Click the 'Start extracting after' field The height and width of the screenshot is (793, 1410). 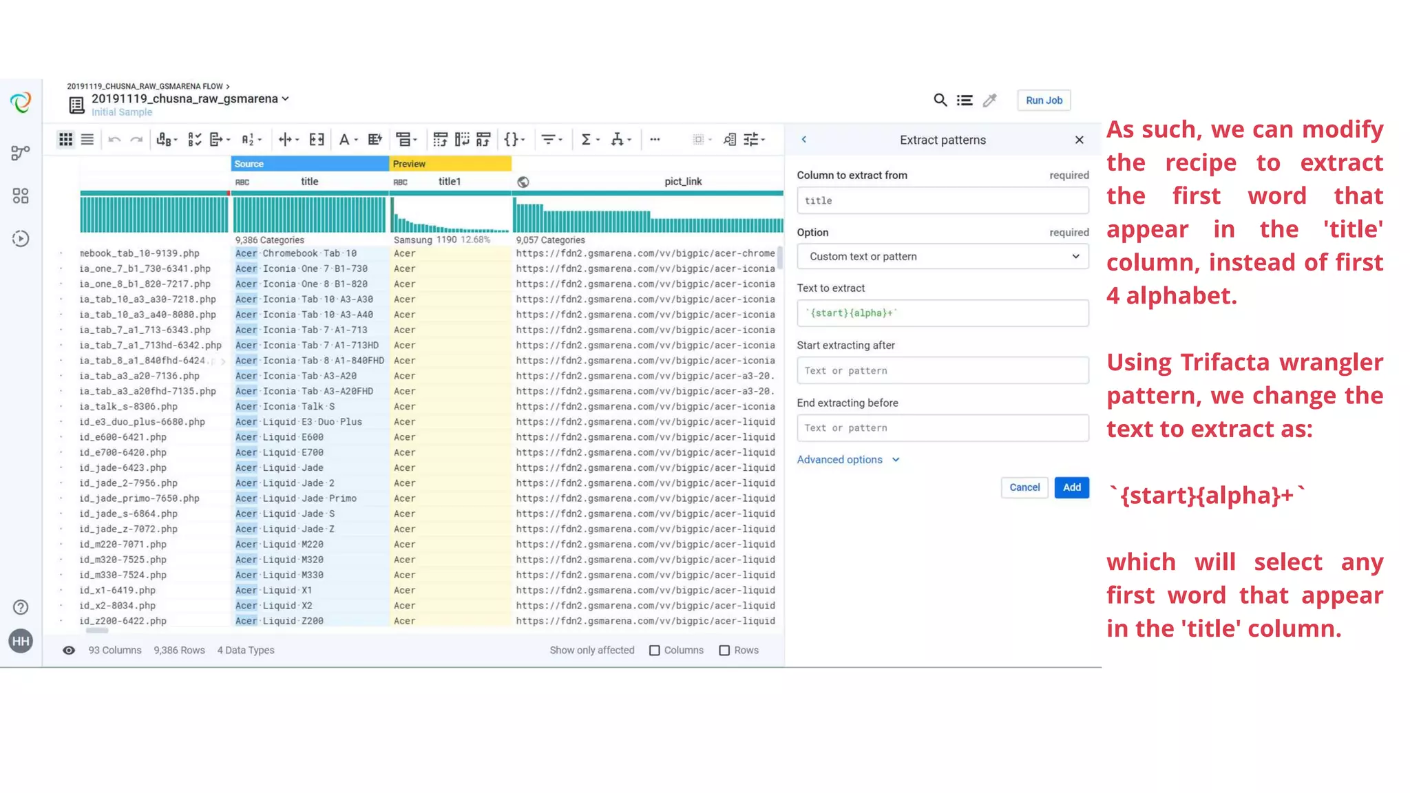click(x=943, y=370)
